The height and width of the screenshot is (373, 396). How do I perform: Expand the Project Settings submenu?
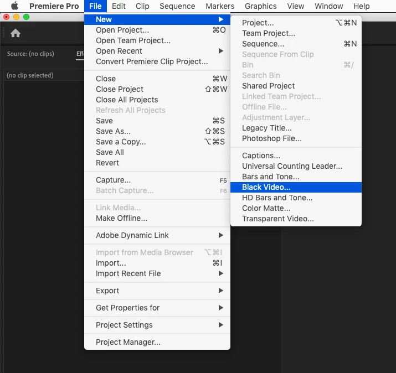coord(157,325)
